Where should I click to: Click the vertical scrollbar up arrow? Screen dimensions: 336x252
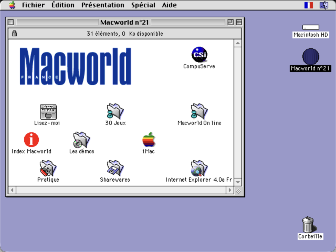[x=238, y=44]
